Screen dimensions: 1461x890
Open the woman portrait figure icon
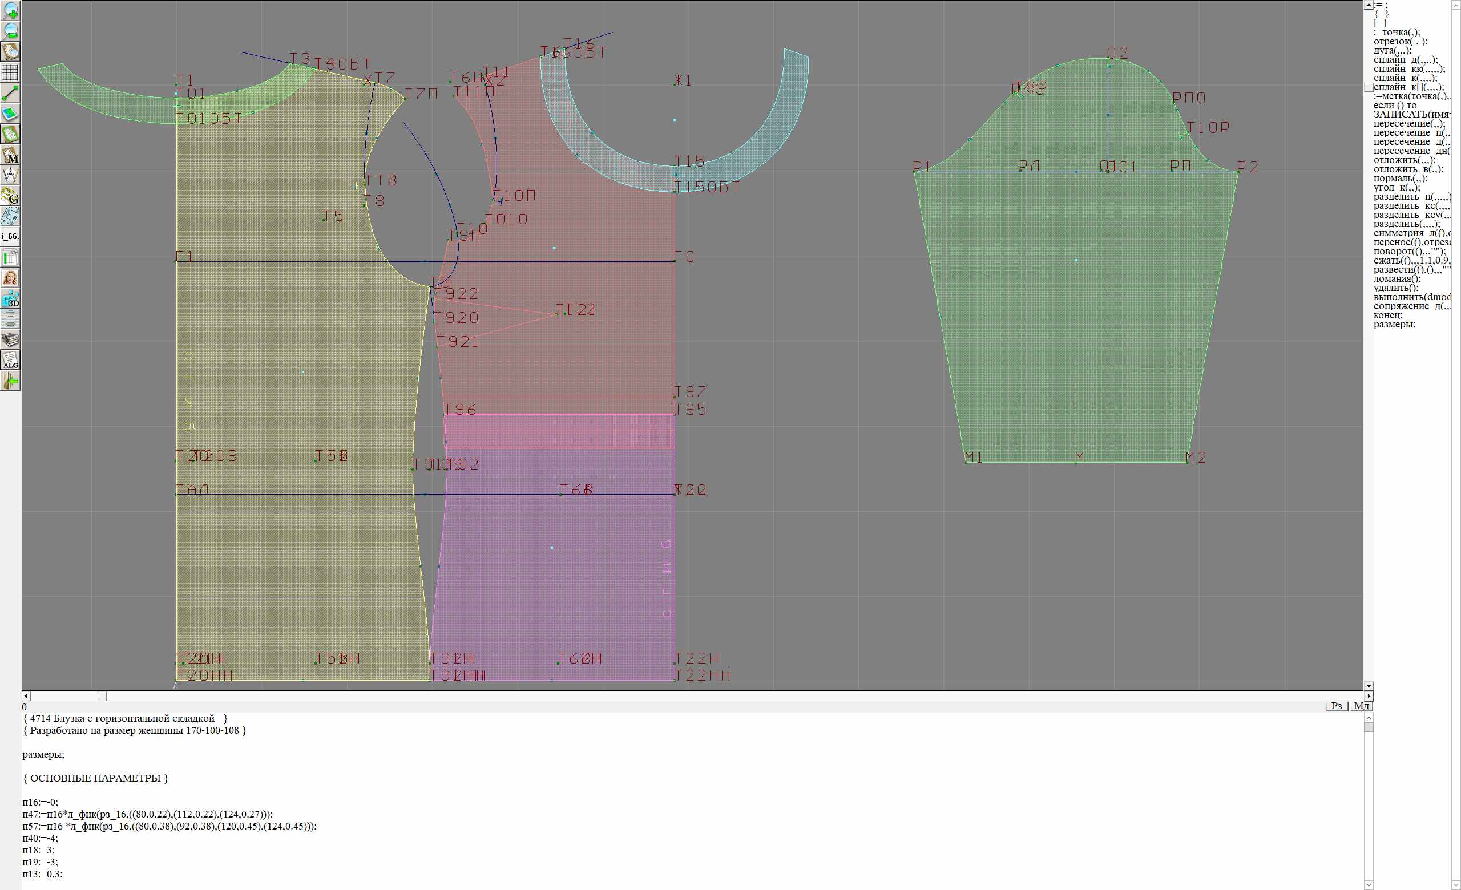click(x=11, y=278)
